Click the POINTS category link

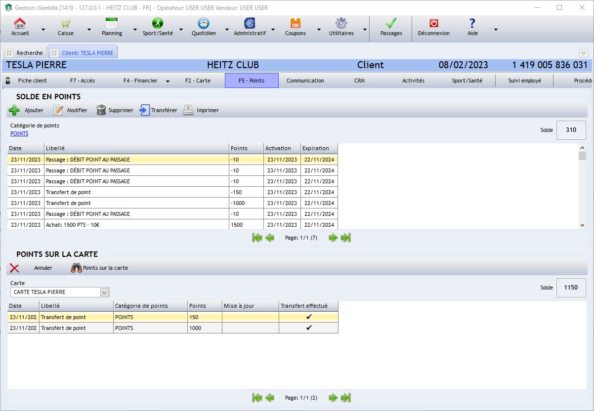pyautogui.click(x=19, y=133)
